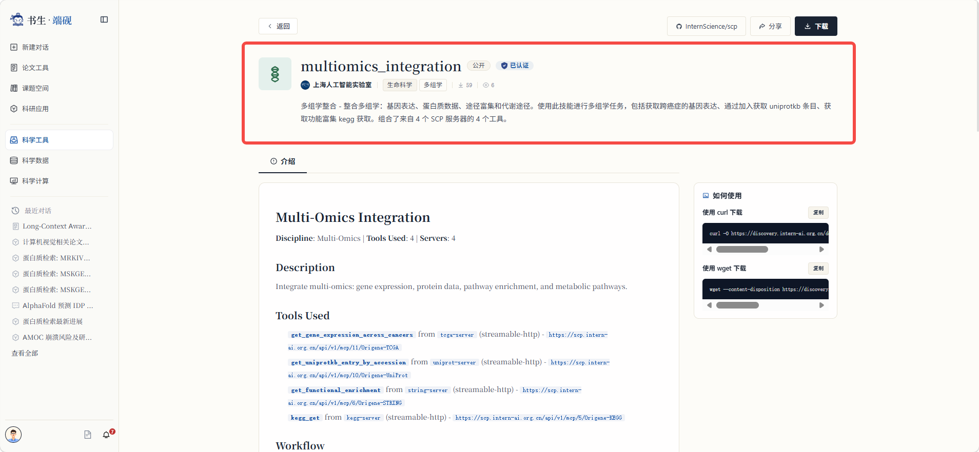Viewport: 979px width, 452px height.
Task: Select 科学工具 in the sidebar
Action: point(59,140)
